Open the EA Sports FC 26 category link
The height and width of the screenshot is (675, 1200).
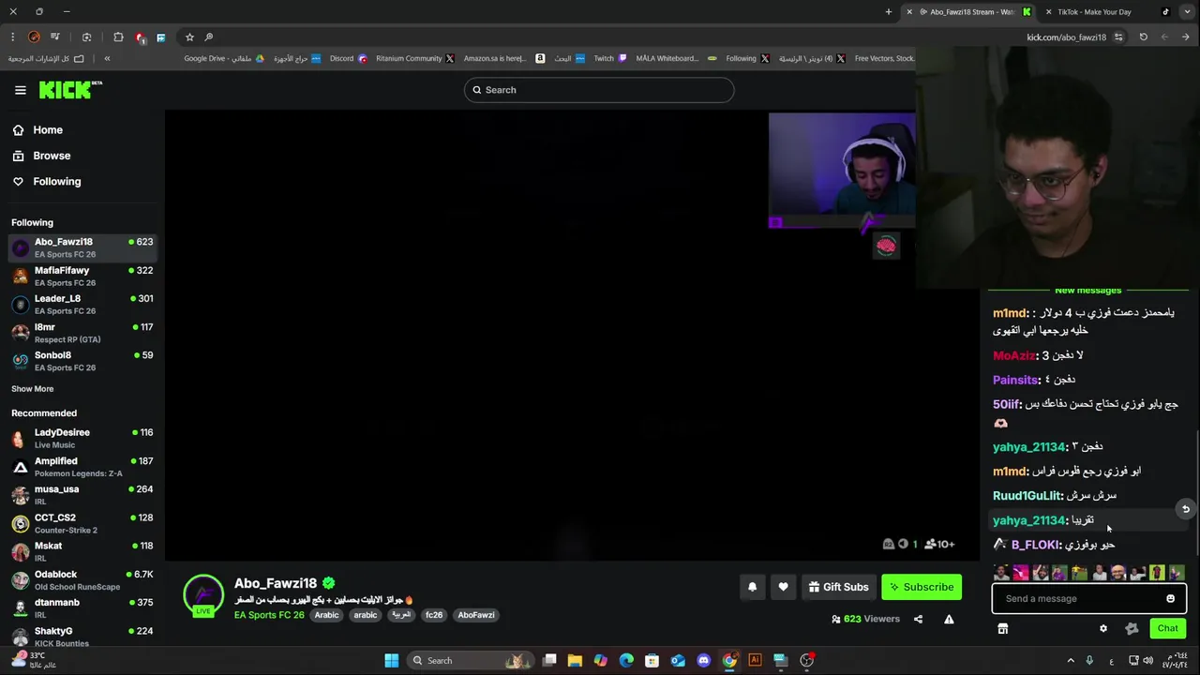point(269,615)
